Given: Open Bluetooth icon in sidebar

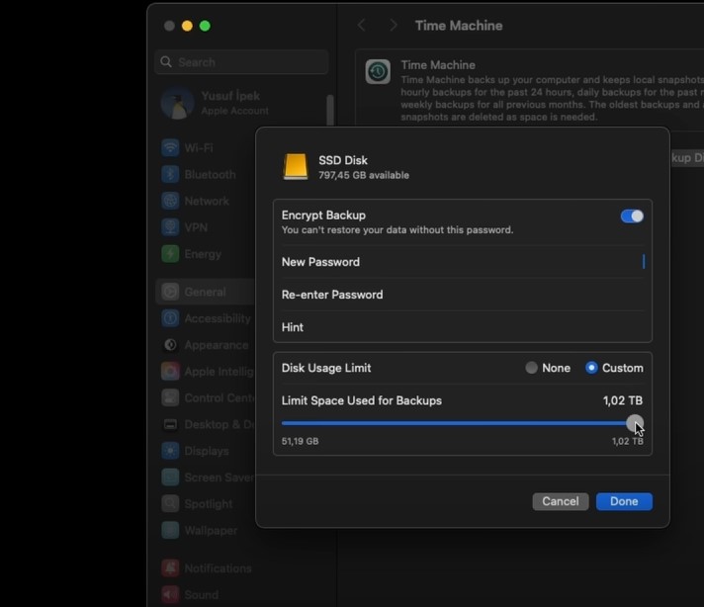Looking at the screenshot, I should (x=170, y=174).
